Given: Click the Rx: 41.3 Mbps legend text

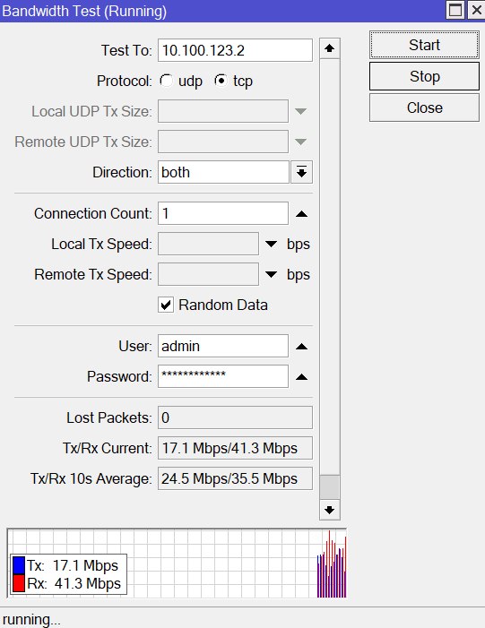Looking at the screenshot, I should 74,583.
